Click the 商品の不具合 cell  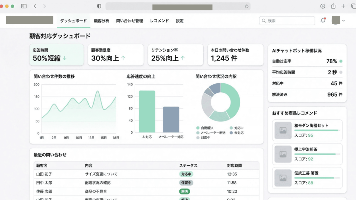(96, 191)
